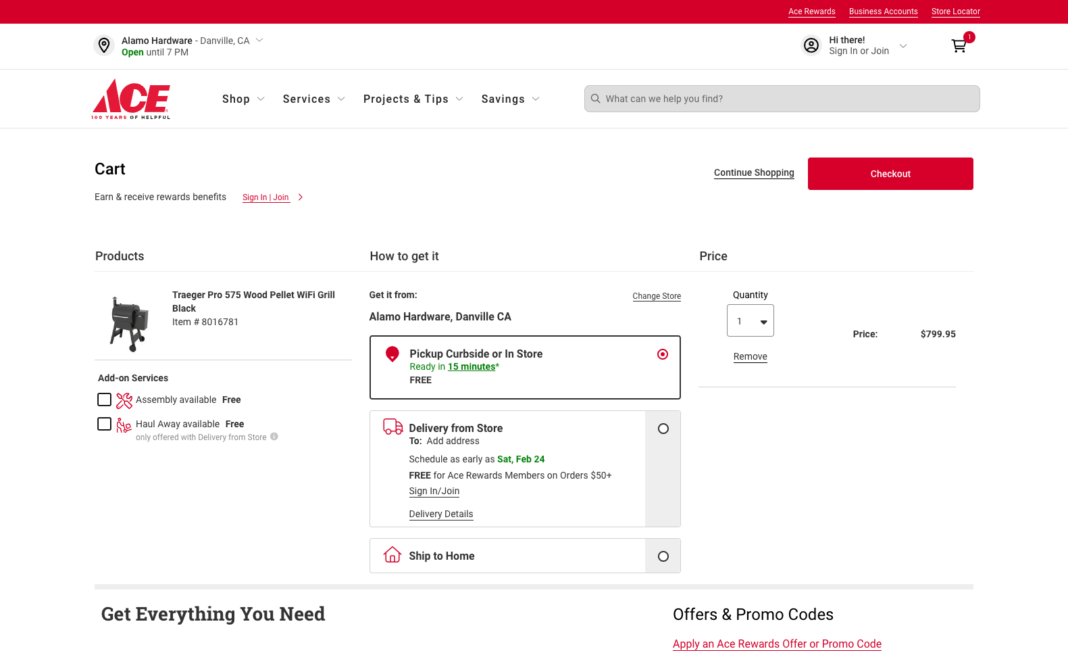Choose the Ship to Home radio option

(663, 556)
